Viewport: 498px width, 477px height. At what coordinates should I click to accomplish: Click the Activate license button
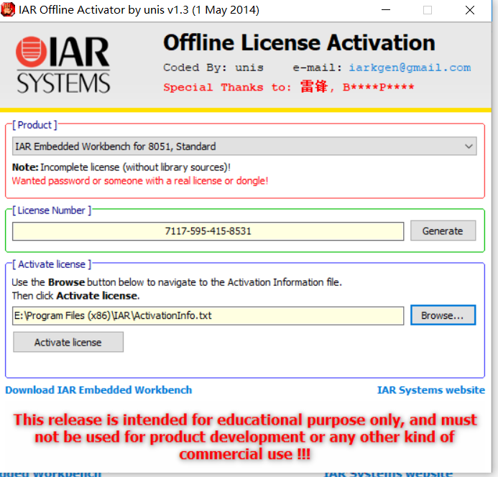click(68, 342)
